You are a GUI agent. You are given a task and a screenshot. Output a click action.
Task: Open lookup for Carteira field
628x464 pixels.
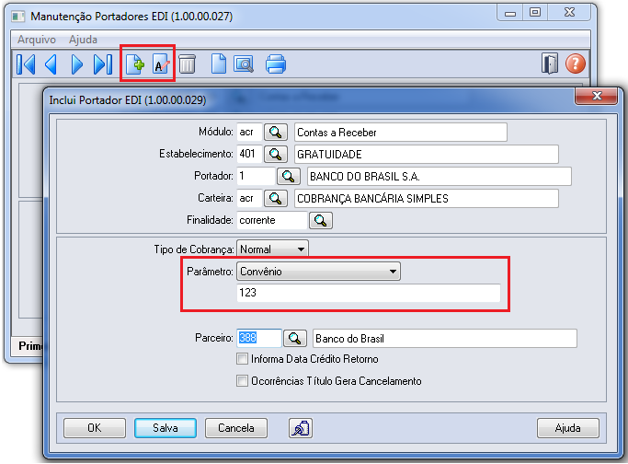(276, 199)
